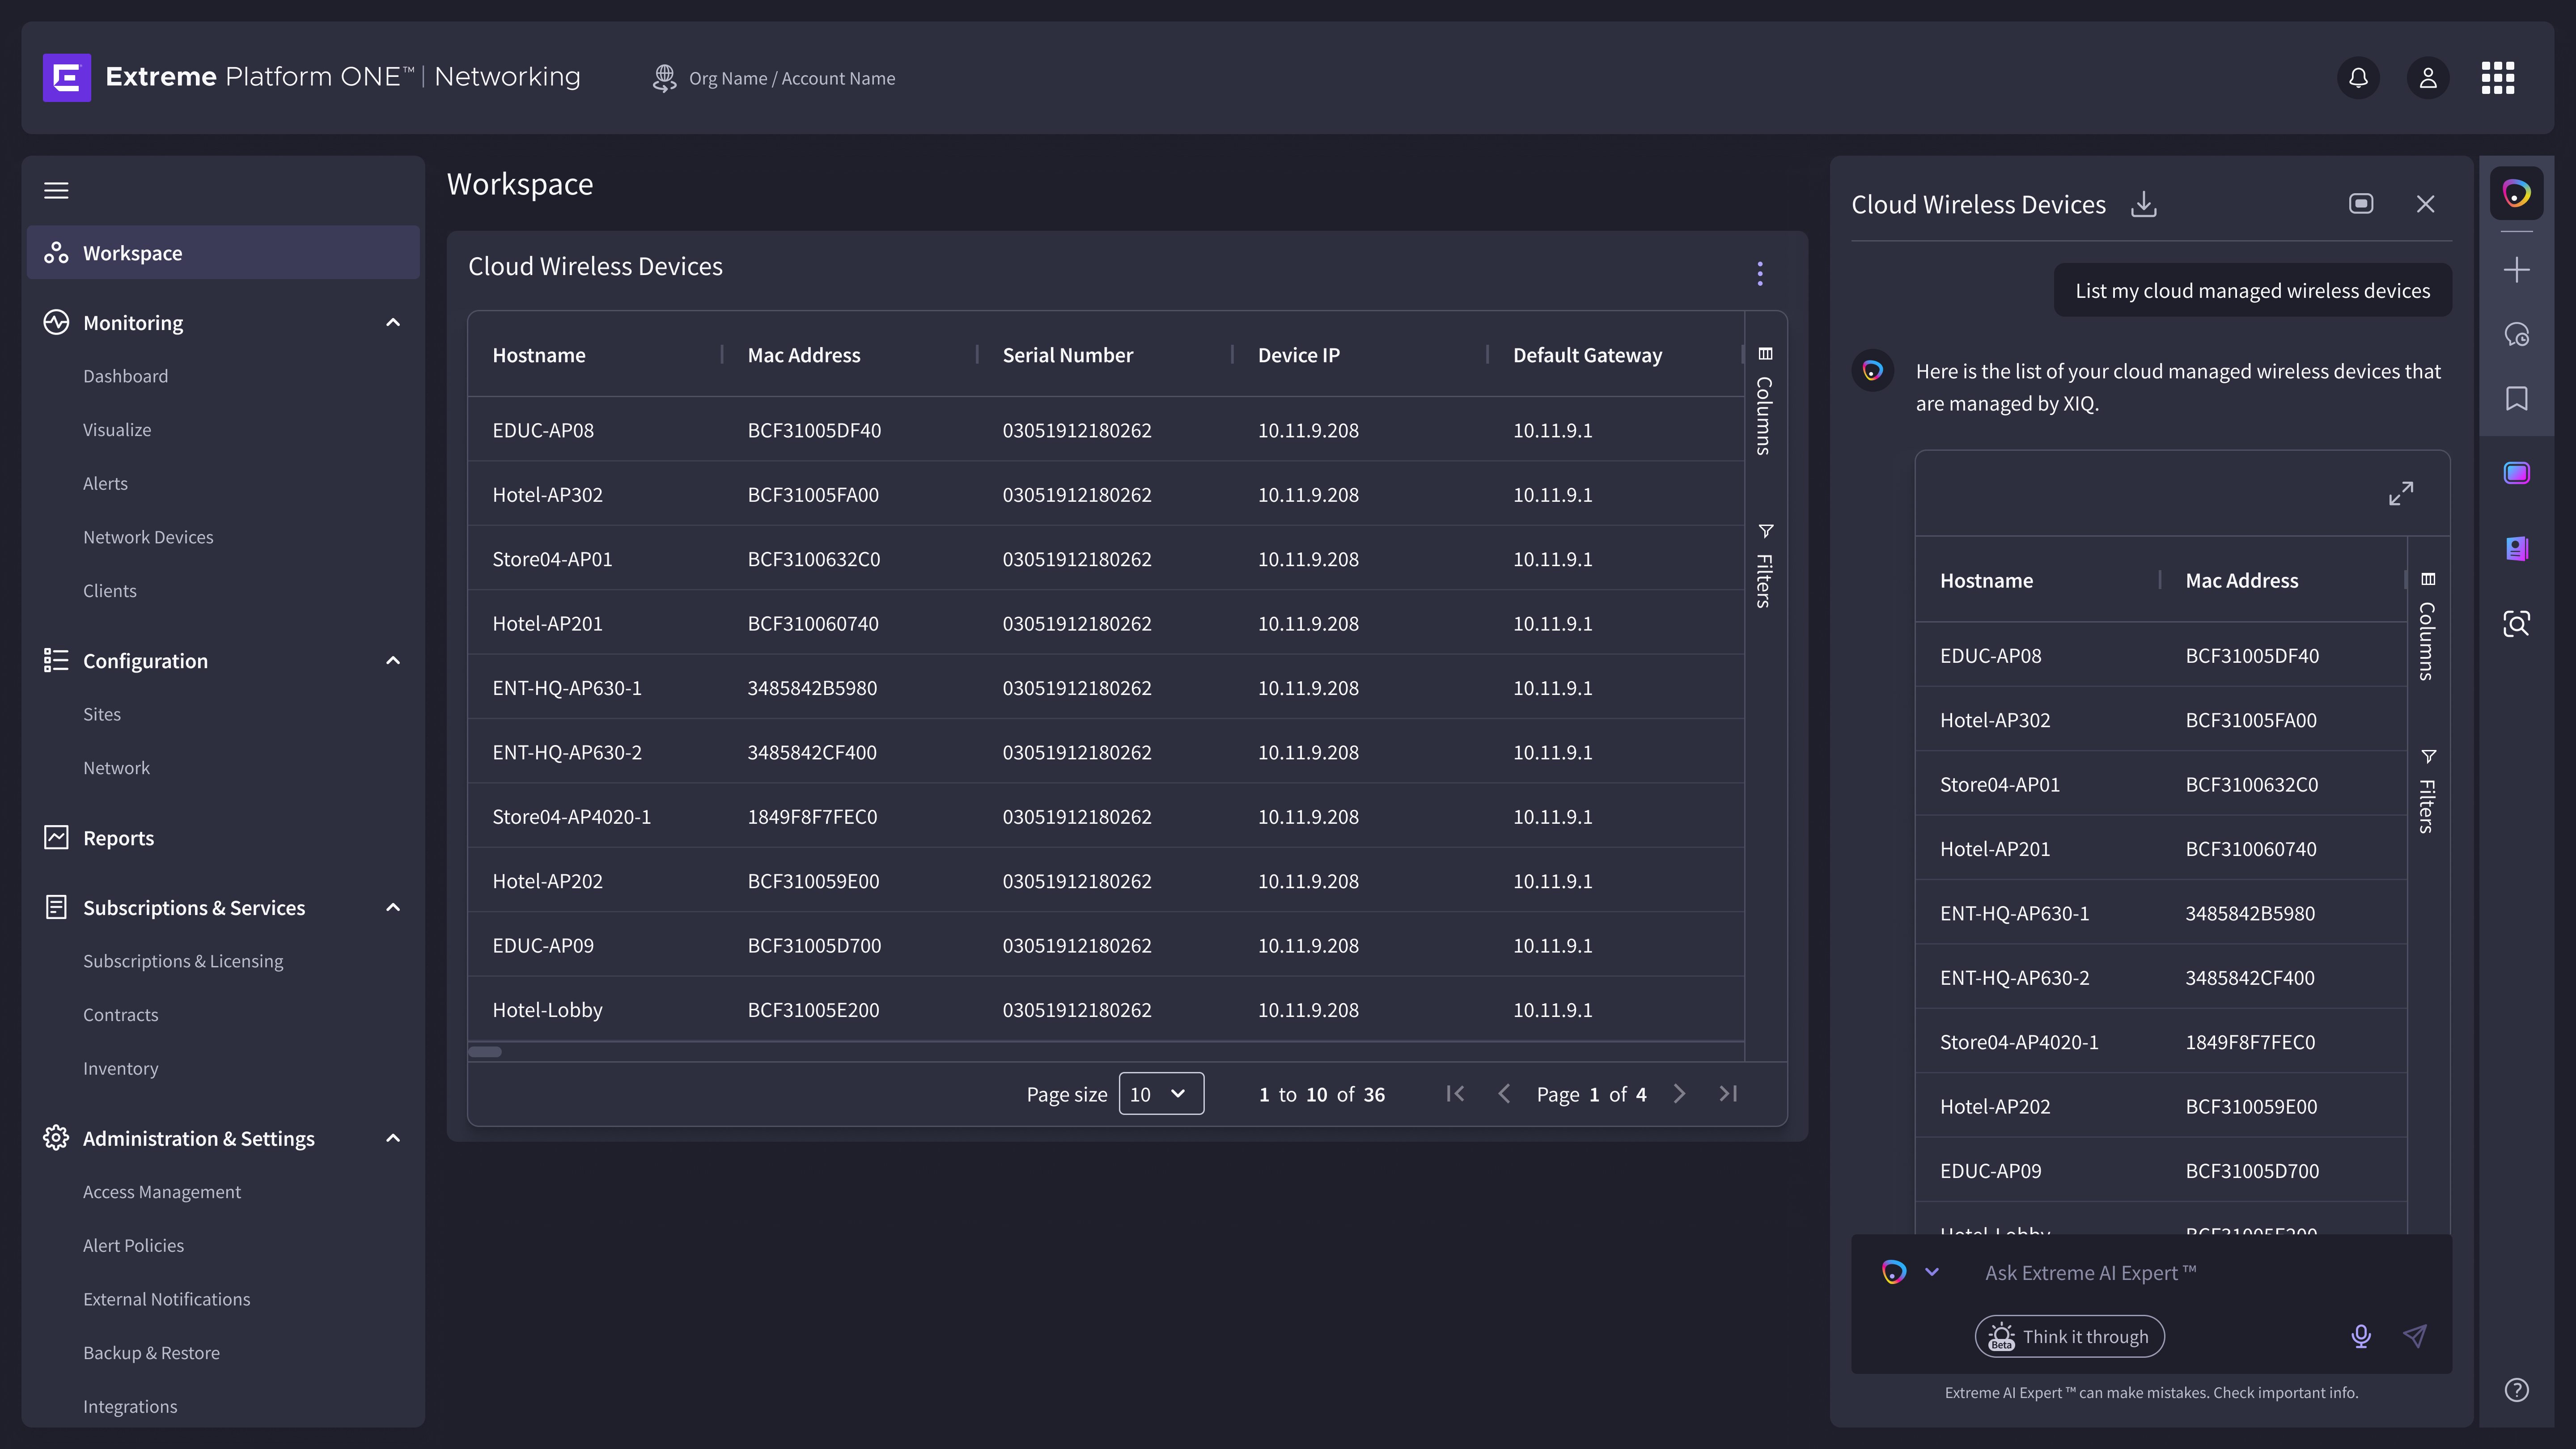Viewport: 2576px width, 1449px height.
Task: Collapse the Configuration section
Action: (393, 660)
